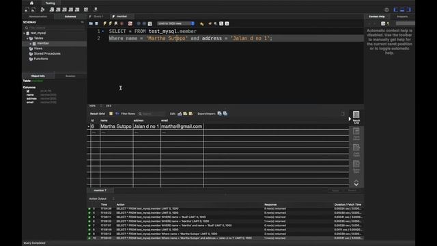The image size is (437, 246).
Task: Open script file icon in query toolbar
Action: (91, 24)
